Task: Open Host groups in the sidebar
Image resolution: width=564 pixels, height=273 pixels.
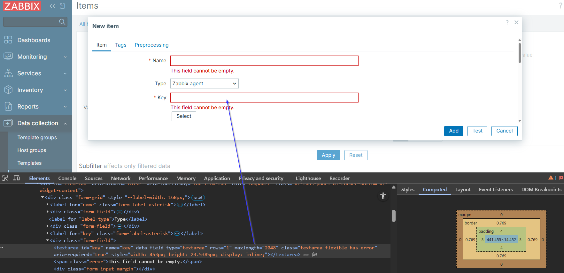Action: 32,150
